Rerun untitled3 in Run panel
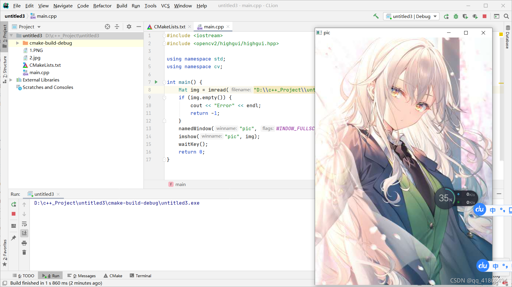The height and width of the screenshot is (287, 512). 14,204
